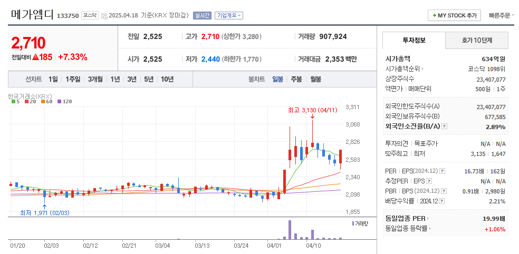Click the 실시간 real-time button
This screenshot has height=254, width=519.
pos(202,15)
